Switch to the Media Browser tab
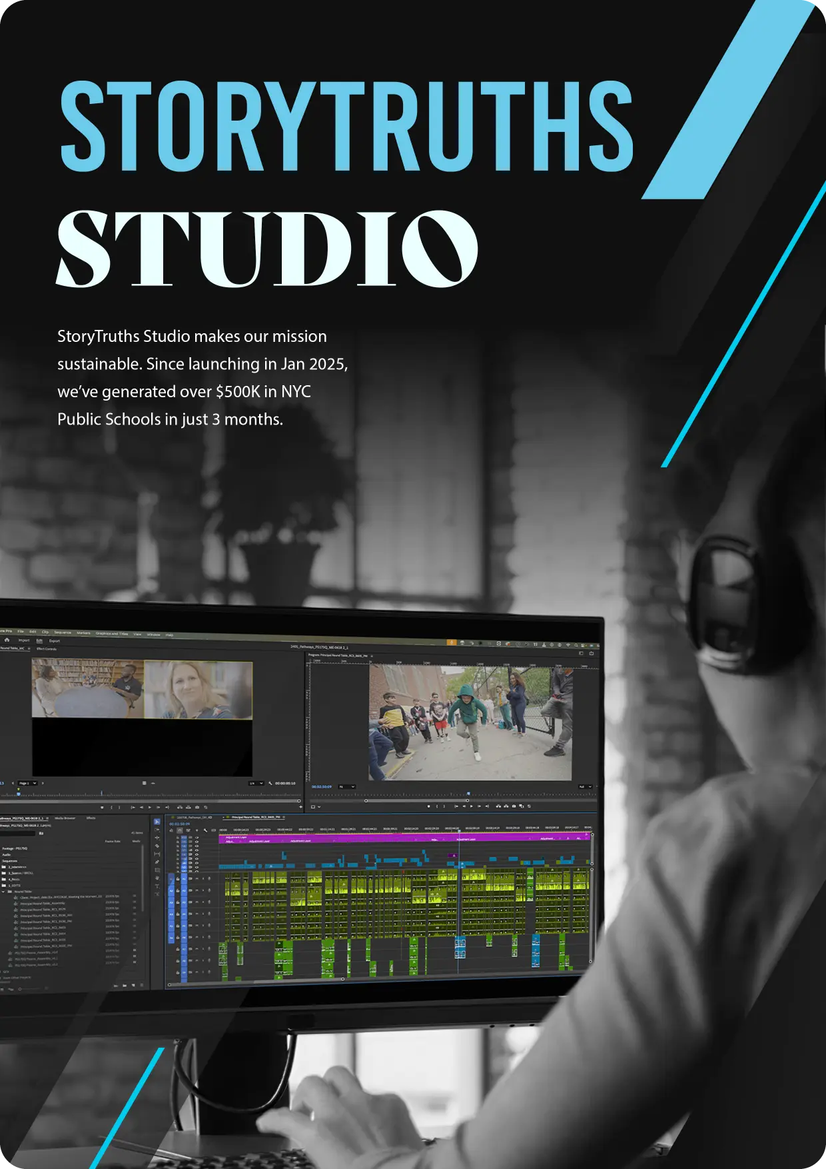The image size is (826, 1169). (65, 818)
